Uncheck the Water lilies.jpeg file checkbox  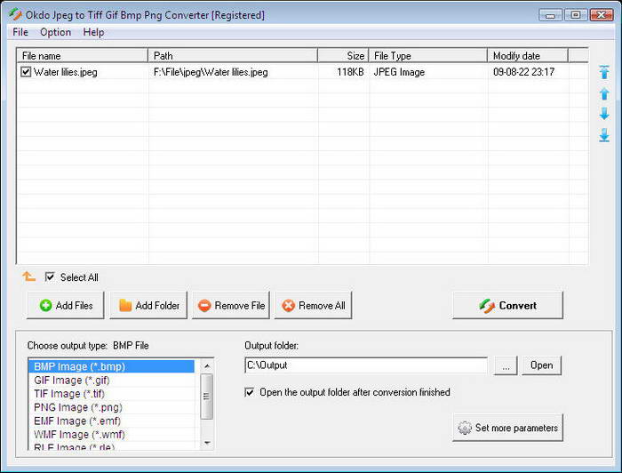[26, 72]
